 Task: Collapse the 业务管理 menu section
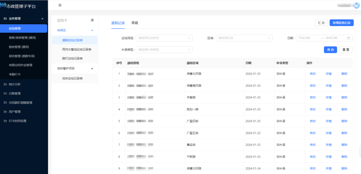[x=42, y=19]
